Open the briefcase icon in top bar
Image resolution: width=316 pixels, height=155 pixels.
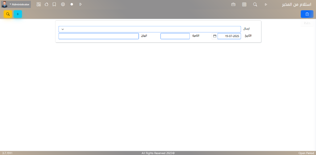(x=233, y=5)
